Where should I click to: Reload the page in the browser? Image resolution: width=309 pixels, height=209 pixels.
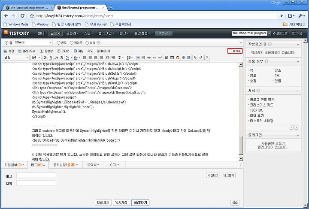(22, 16)
